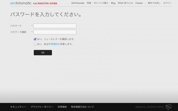Open プライバシーポリシー in the footer
This screenshot has width=178, height=111.
(42, 107)
